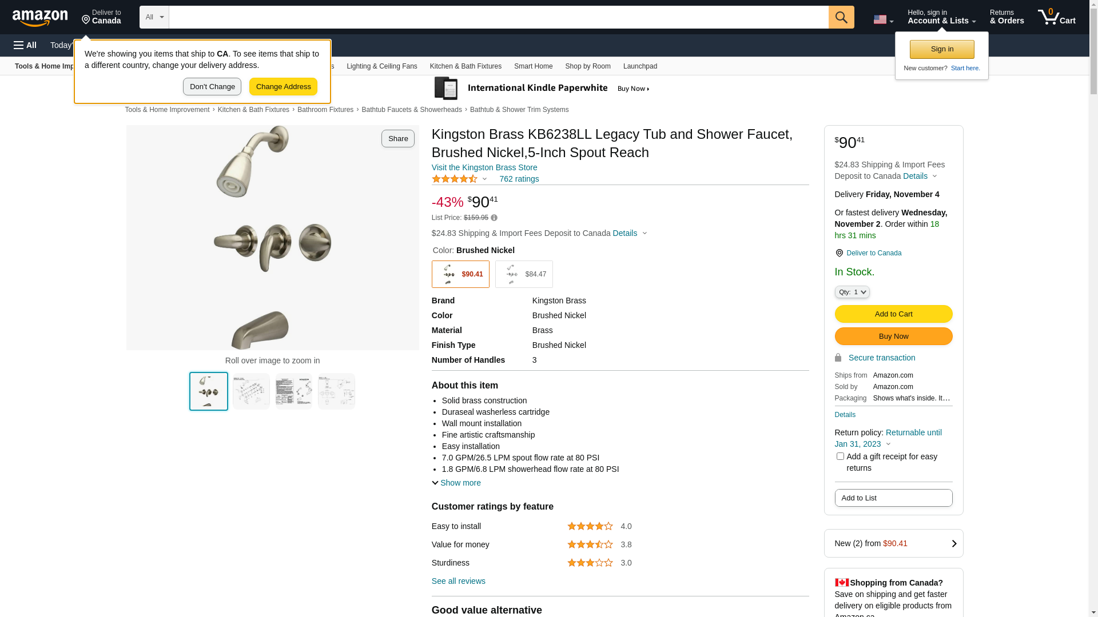Select the second product thumbnail image
This screenshot has width=1098, height=617.
[x=251, y=391]
